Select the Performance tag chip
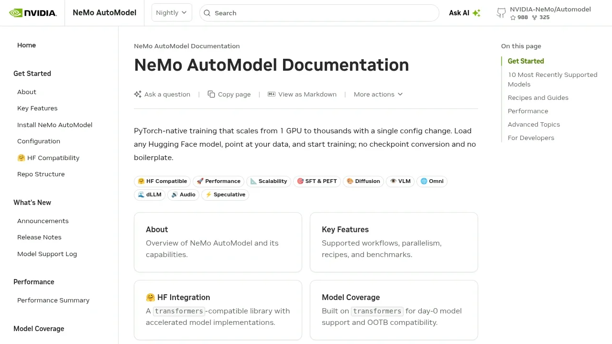 pyautogui.click(x=219, y=181)
